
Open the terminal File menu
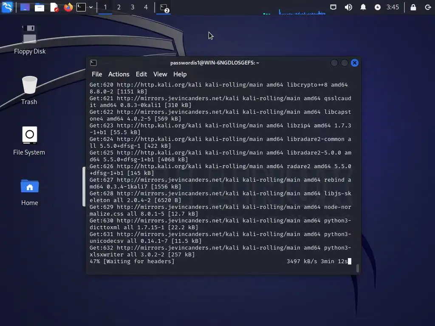pos(97,74)
